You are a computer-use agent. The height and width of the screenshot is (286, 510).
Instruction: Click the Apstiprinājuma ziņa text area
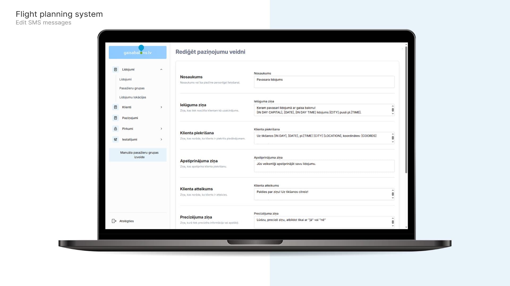click(x=324, y=166)
